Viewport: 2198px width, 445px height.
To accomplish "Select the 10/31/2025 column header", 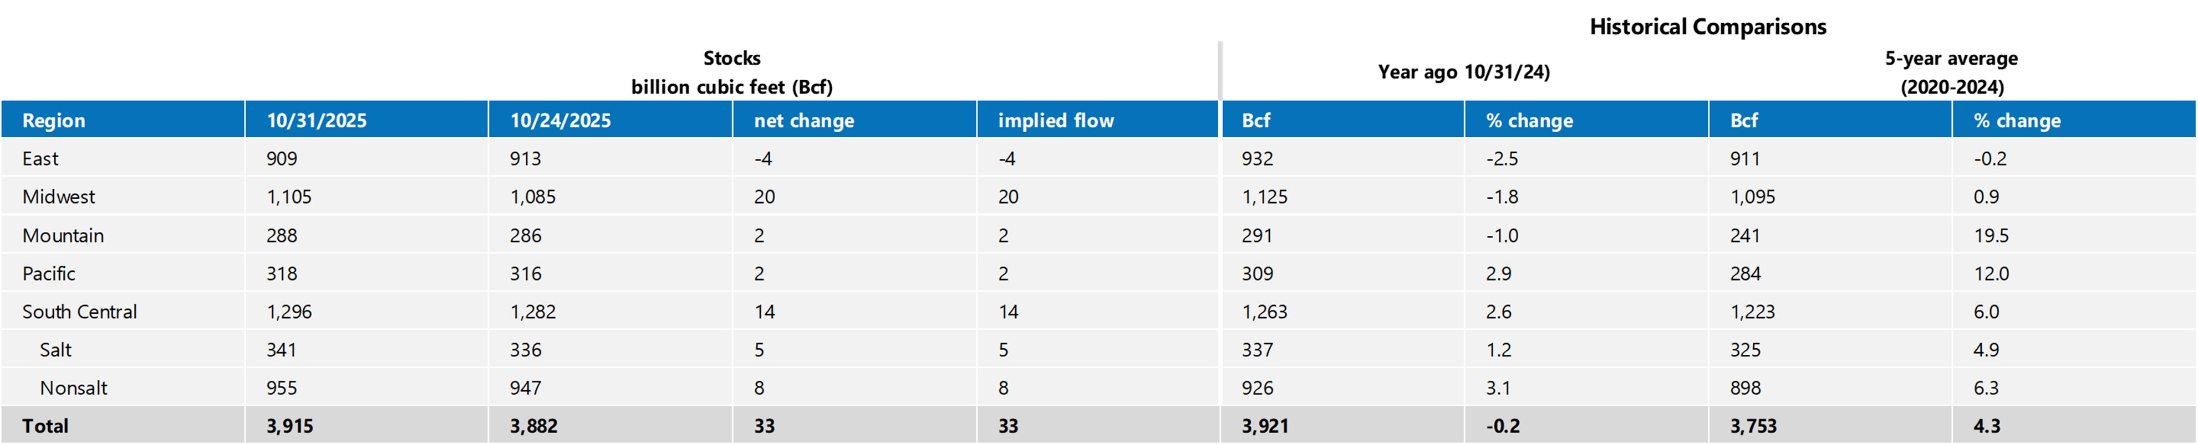I will (x=317, y=120).
